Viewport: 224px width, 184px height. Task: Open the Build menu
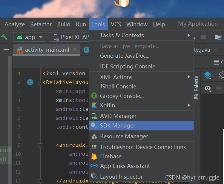click(x=64, y=24)
